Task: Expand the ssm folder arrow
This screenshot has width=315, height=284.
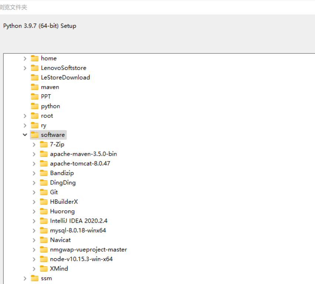Action: pyautogui.click(x=25, y=278)
